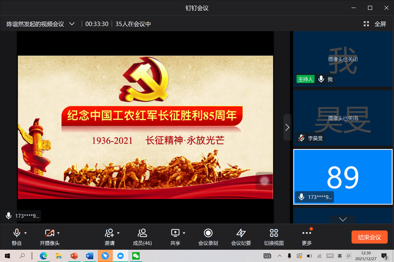The height and width of the screenshot is (262, 394).
Task: Open the touch keyboard tray icon
Action: [330, 256]
